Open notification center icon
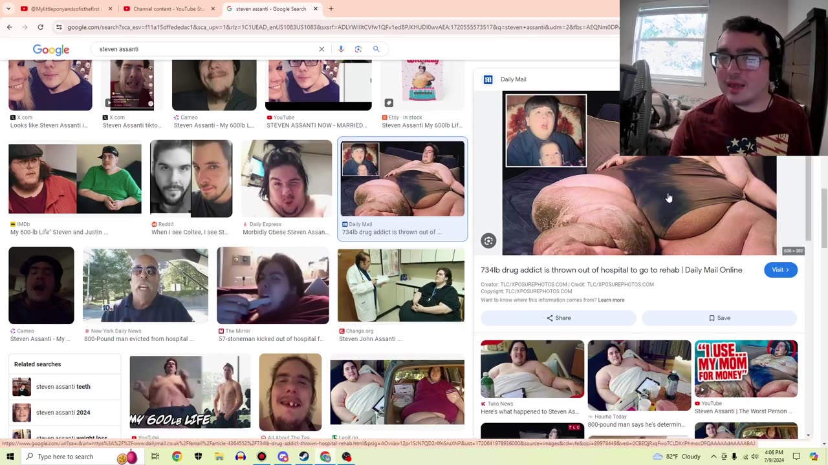The width and height of the screenshot is (828, 465). click(796, 457)
